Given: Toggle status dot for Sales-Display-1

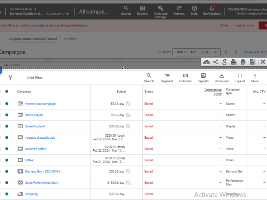Looking at the screenshot, I should 7,126.
